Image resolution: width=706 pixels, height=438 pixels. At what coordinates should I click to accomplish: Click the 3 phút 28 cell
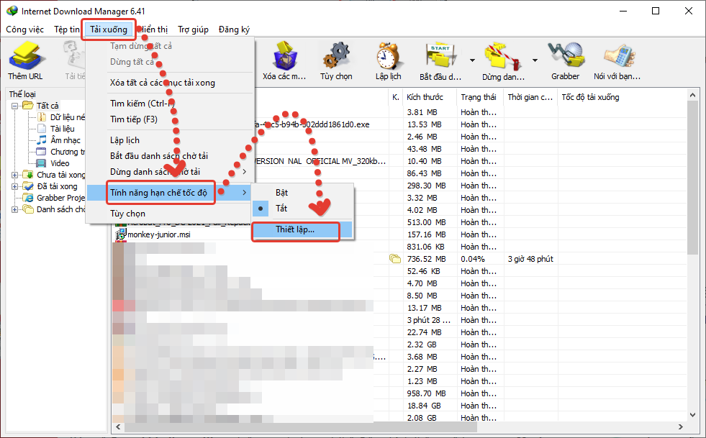428,320
